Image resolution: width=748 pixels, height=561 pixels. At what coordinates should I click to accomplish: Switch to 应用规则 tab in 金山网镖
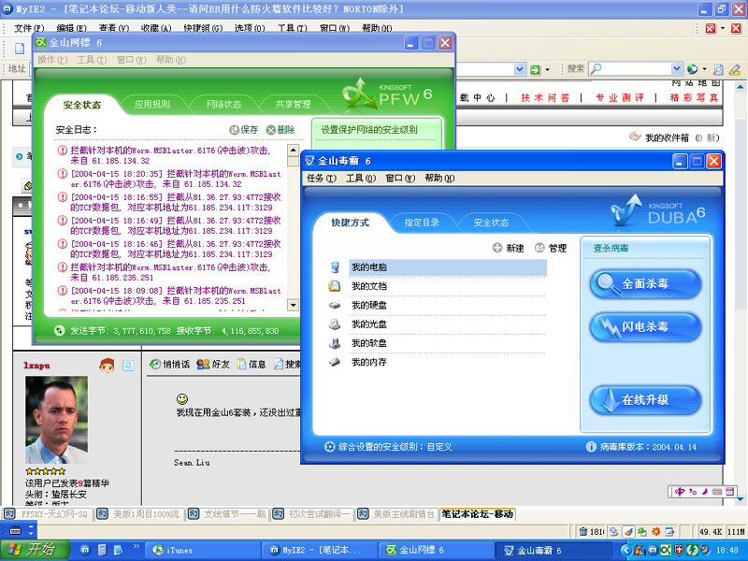pos(152,105)
